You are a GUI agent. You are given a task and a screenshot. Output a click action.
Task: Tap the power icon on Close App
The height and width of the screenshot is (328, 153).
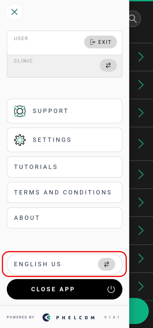tap(111, 290)
